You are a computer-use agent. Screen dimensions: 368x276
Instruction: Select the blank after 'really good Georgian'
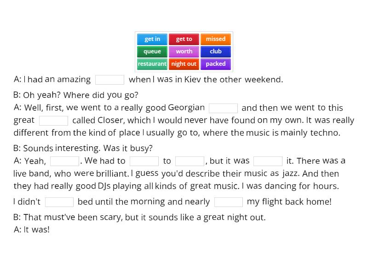coord(223,108)
